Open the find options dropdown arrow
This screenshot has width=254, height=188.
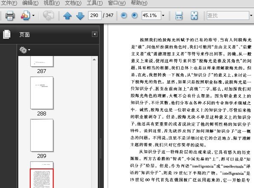251,16
